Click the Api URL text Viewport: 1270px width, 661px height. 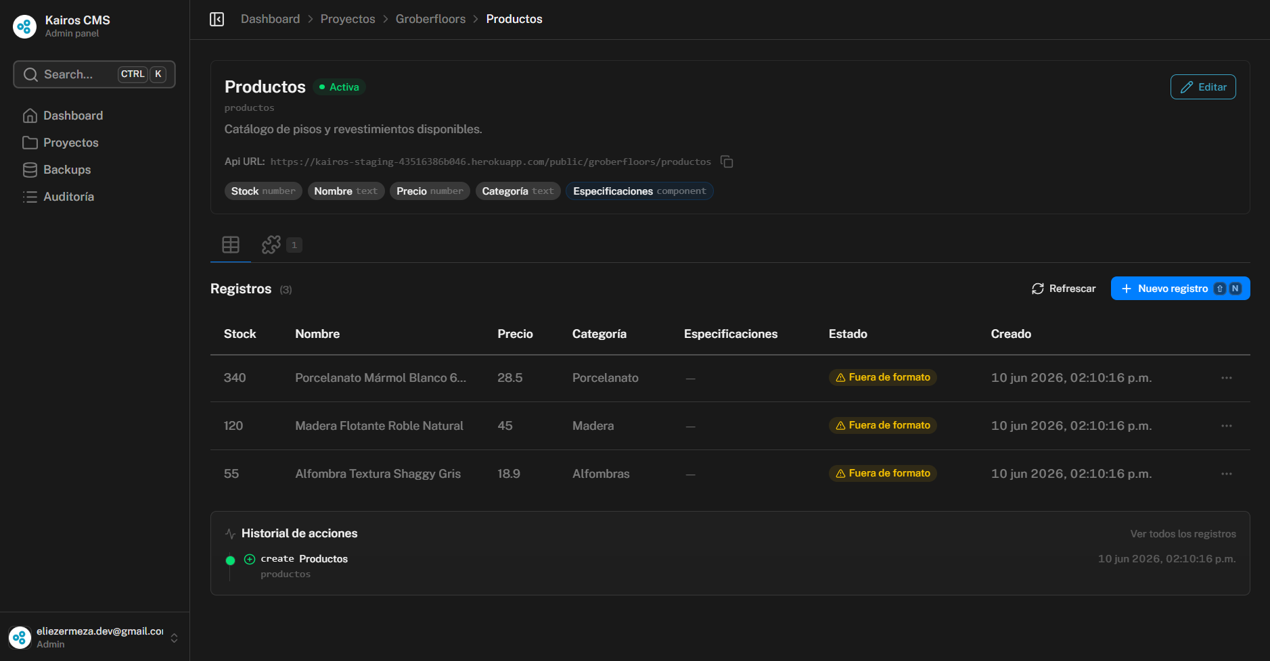click(491, 162)
